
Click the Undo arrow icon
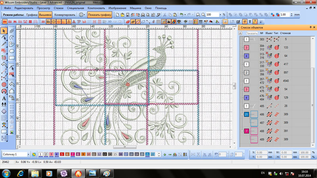click(181, 15)
